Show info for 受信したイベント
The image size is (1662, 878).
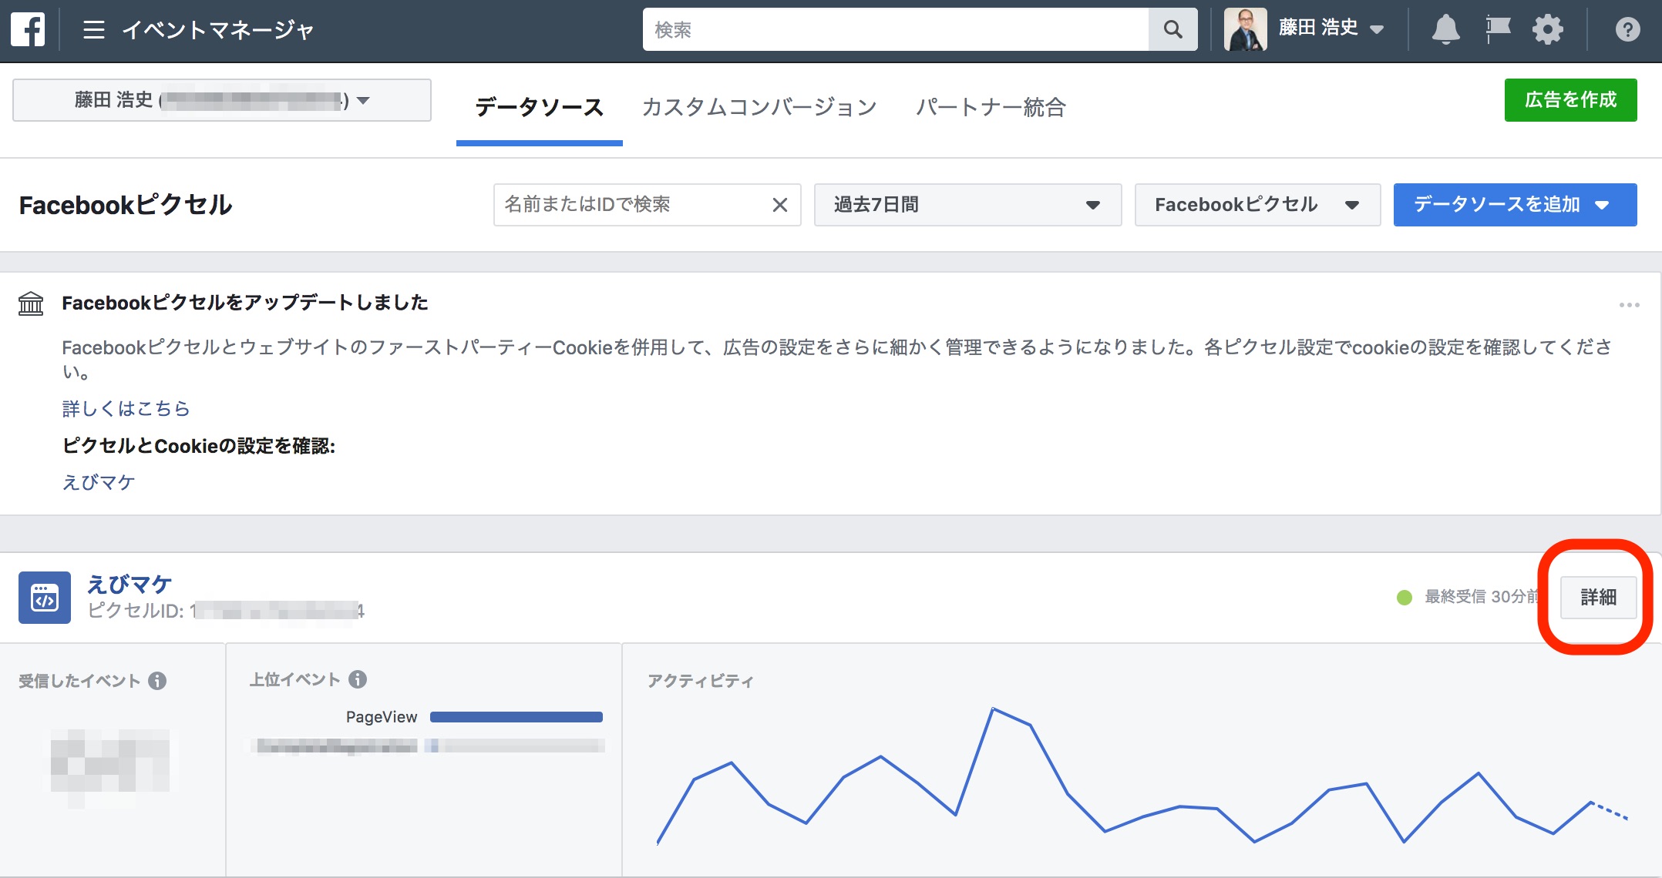[x=157, y=681]
